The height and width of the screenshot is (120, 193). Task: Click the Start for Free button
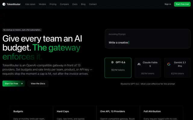[14, 83]
